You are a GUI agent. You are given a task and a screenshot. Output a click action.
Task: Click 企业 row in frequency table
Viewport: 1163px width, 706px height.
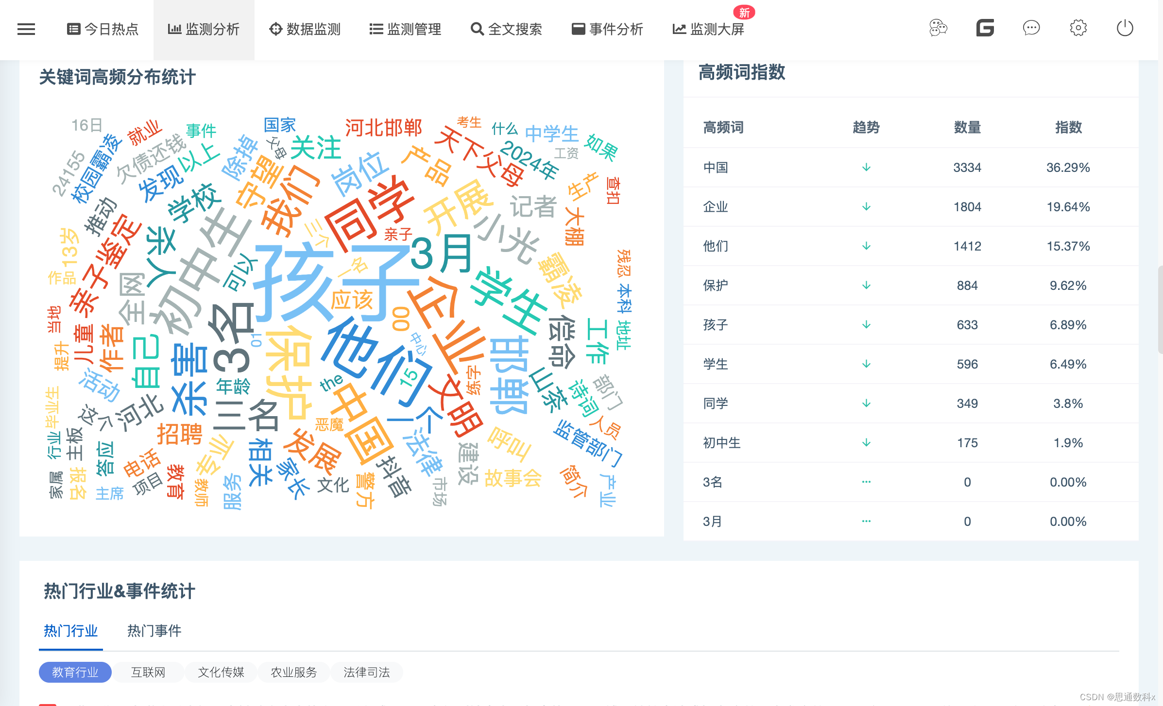pos(716,207)
